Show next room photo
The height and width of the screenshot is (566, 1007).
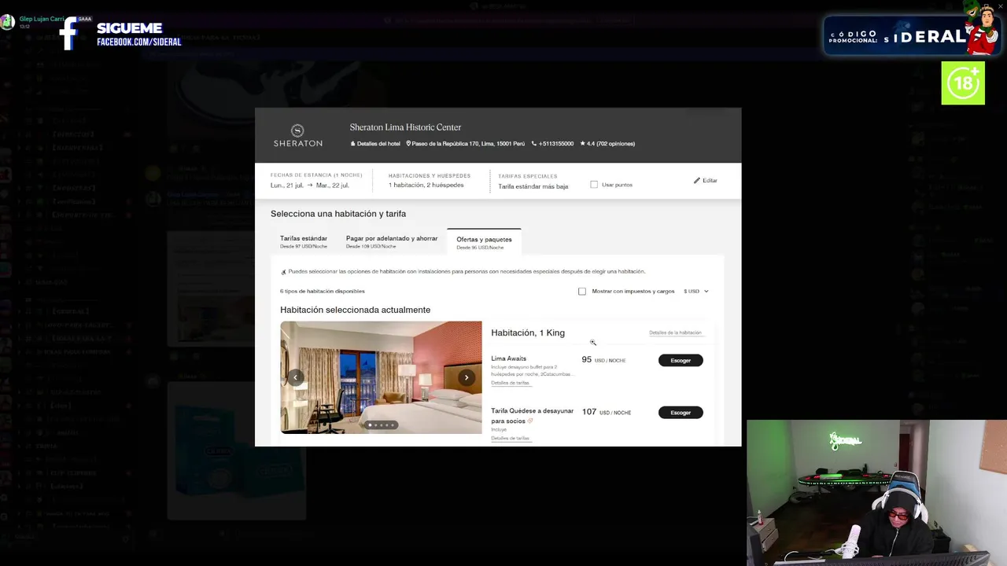(x=467, y=377)
